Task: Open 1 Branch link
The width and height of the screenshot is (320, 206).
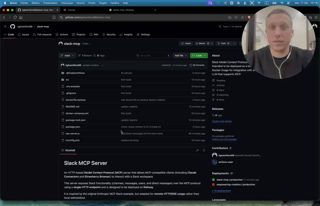Action: [85, 56]
